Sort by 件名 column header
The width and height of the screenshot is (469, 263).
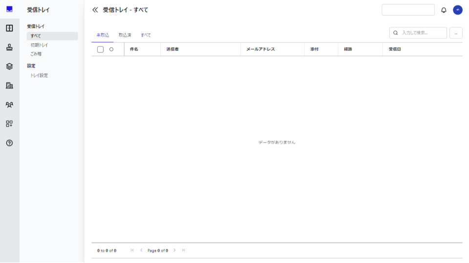click(x=134, y=49)
